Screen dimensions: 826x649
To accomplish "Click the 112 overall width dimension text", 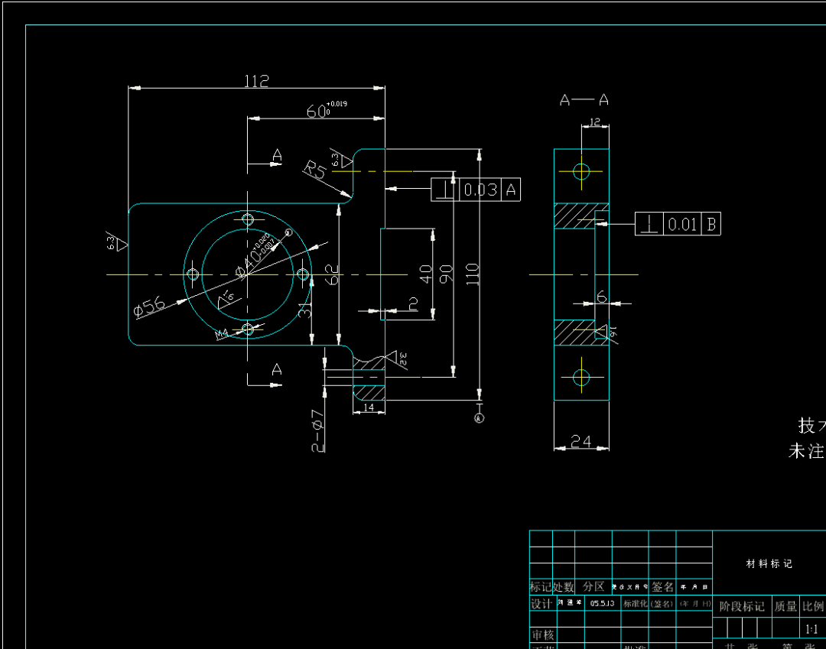I will (x=256, y=81).
